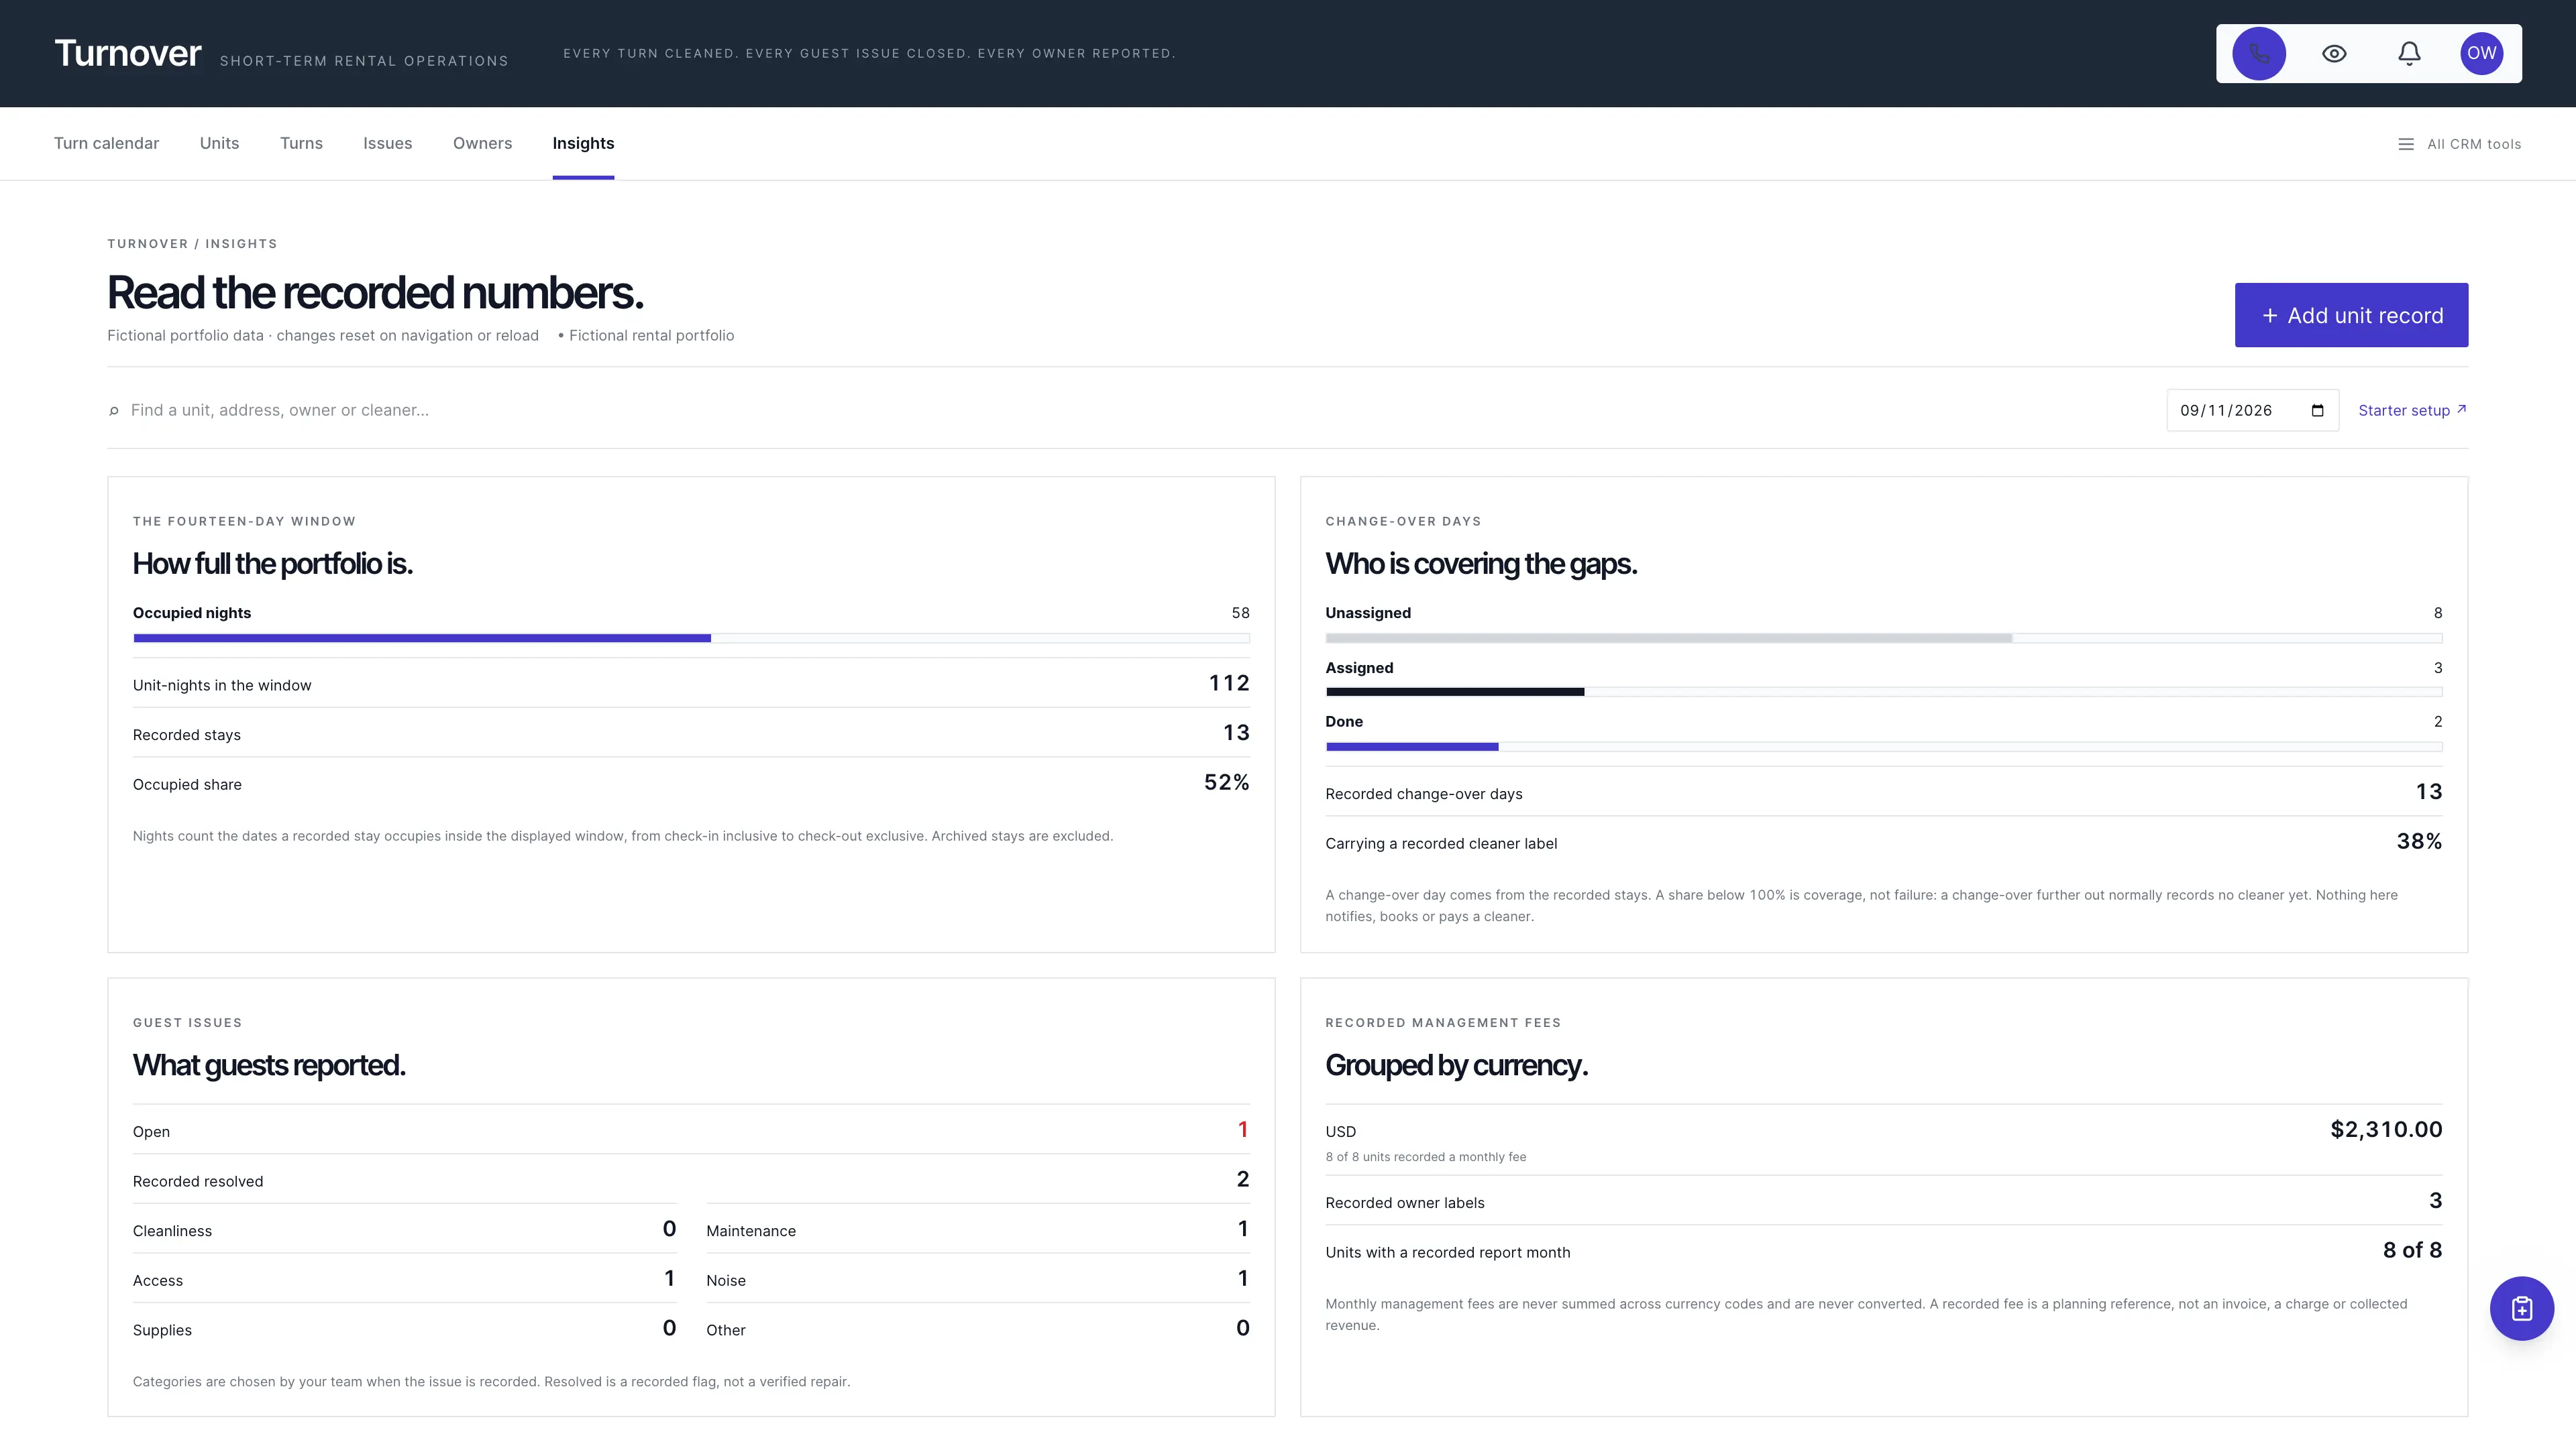
Task: Open the calendar picker in date field
Action: click(2317, 411)
